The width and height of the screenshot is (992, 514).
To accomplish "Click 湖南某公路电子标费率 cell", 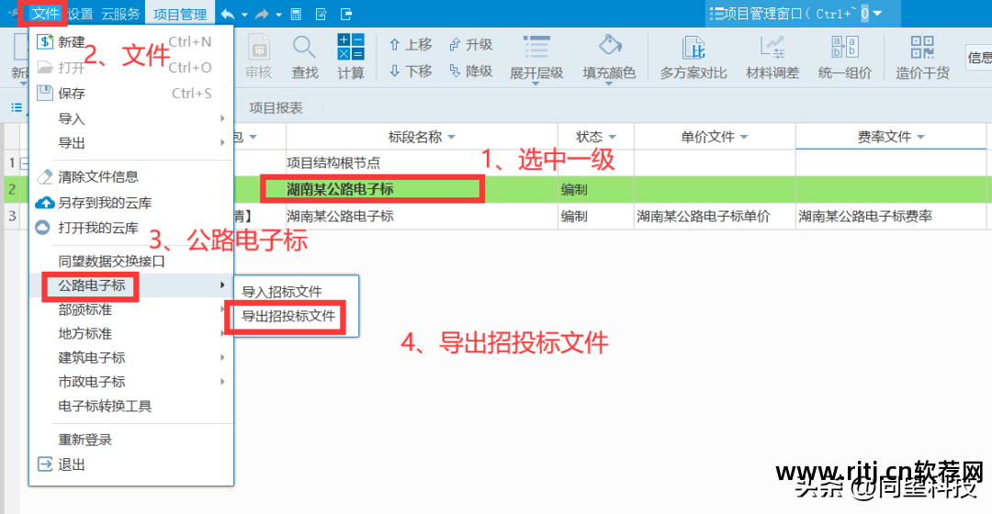I will pos(891,217).
